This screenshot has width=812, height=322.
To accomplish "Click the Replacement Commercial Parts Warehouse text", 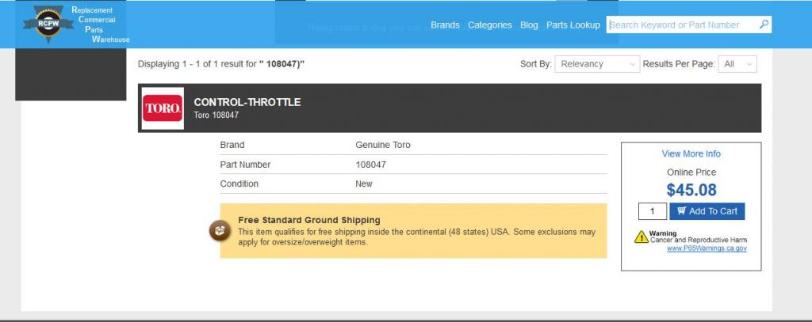I will 101,25.
